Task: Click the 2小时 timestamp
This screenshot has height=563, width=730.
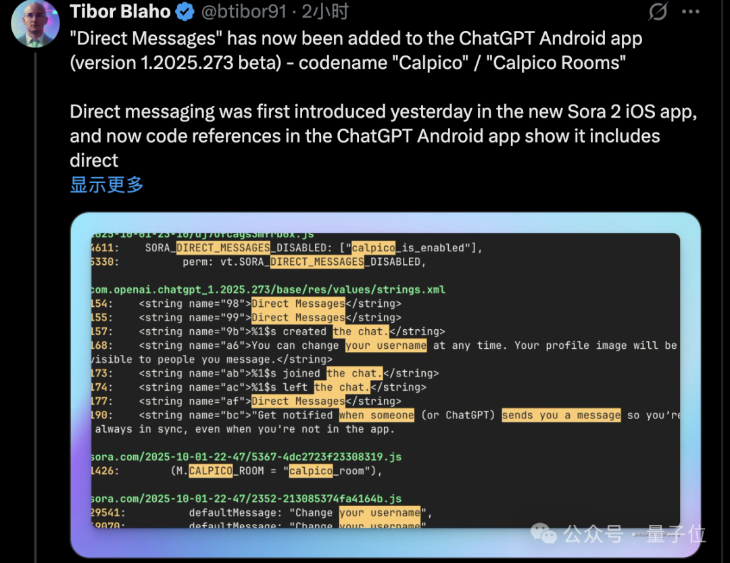Action: 325,11
